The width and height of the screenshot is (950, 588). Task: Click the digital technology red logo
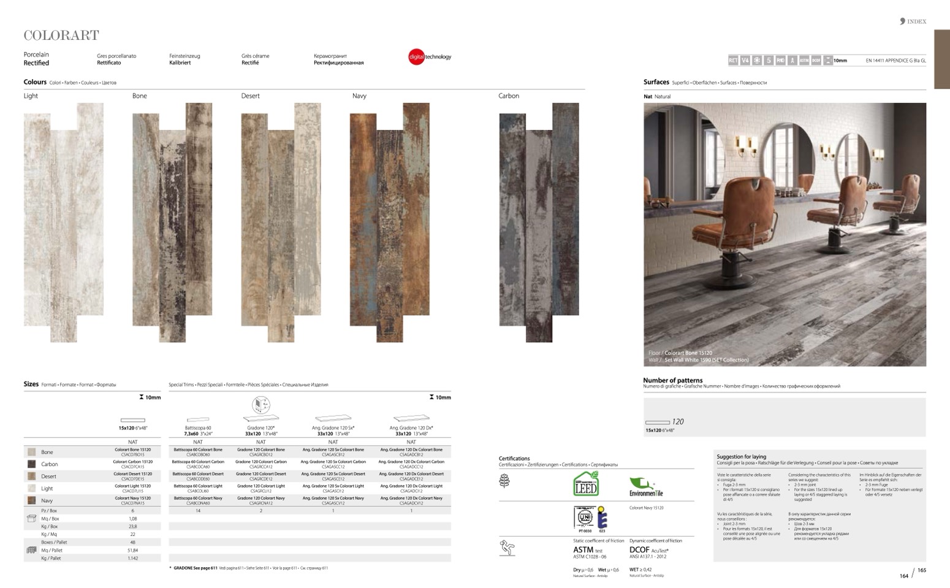(417, 57)
